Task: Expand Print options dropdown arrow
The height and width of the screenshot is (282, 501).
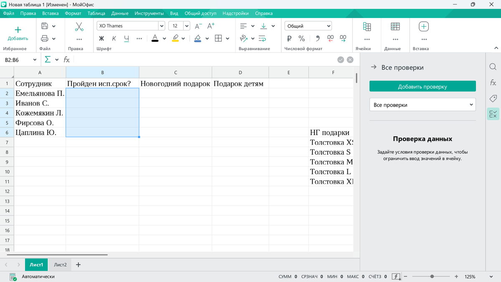Action: coord(54,38)
